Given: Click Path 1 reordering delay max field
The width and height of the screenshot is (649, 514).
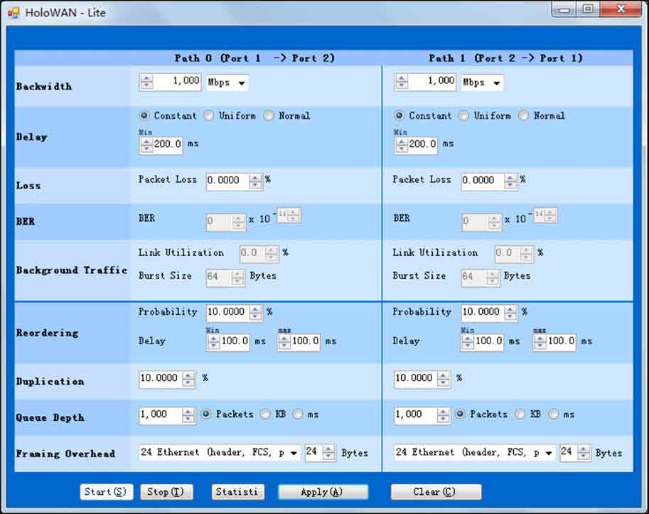Looking at the screenshot, I should pos(561,342).
